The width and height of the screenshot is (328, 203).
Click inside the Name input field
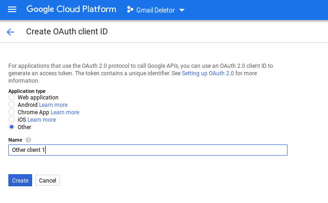click(x=148, y=150)
